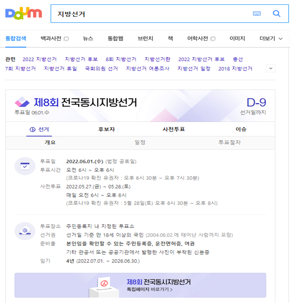Click the text 주민등록지 내 지정된 투표소
This screenshot has height=303, width=290.
(100, 226)
